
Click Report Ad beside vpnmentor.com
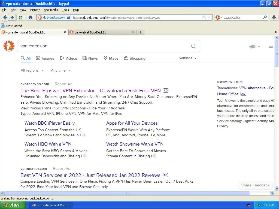62,168
